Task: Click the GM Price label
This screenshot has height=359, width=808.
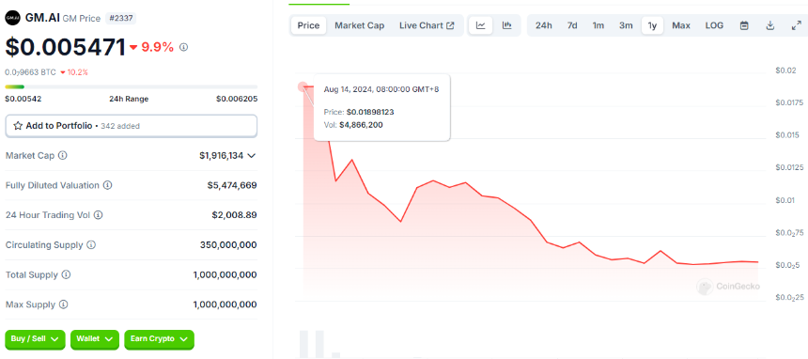Action: (x=82, y=19)
